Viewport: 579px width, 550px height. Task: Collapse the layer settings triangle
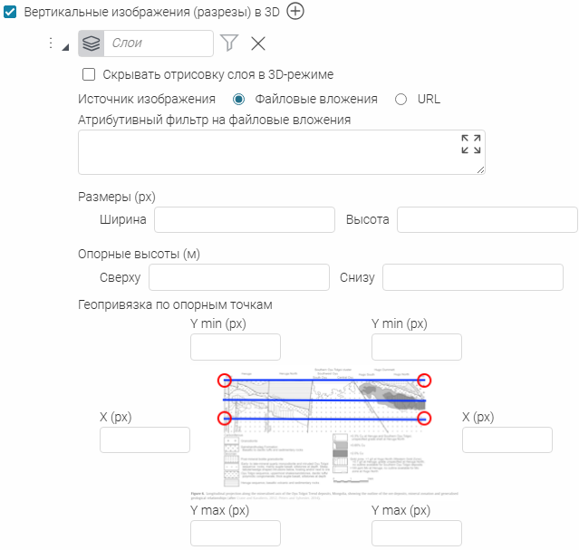(66, 47)
